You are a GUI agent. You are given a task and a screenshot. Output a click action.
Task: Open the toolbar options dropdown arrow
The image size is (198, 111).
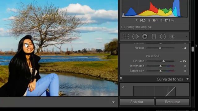113,102
